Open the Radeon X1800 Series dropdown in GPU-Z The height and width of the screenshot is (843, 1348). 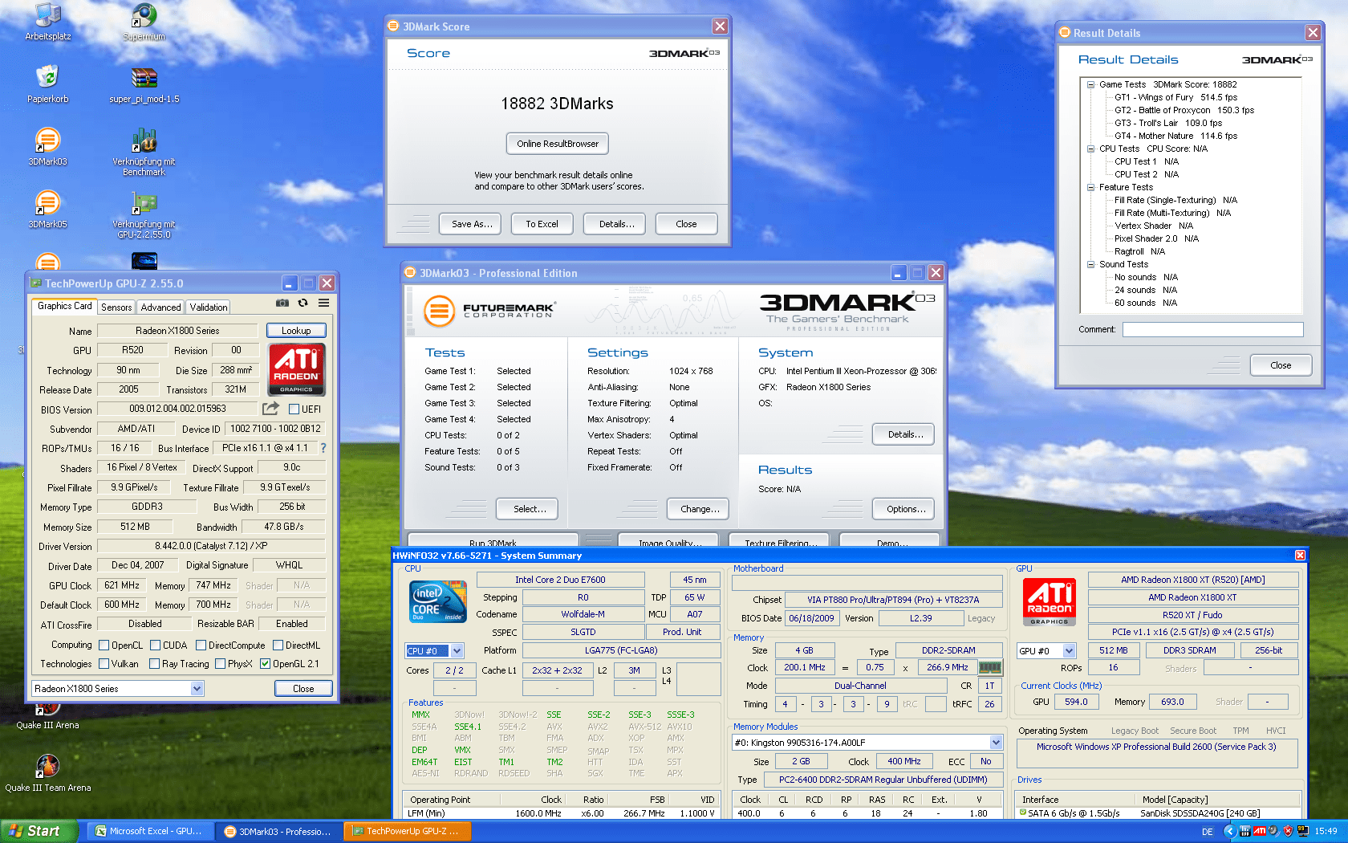point(197,689)
